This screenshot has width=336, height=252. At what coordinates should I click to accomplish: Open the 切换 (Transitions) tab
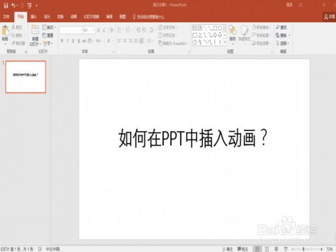(x=60, y=17)
